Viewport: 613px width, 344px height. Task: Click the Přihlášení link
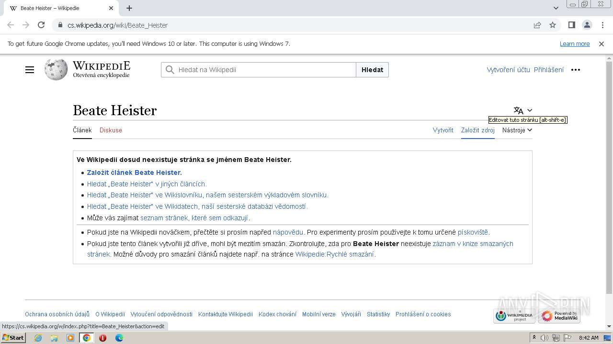click(x=549, y=70)
